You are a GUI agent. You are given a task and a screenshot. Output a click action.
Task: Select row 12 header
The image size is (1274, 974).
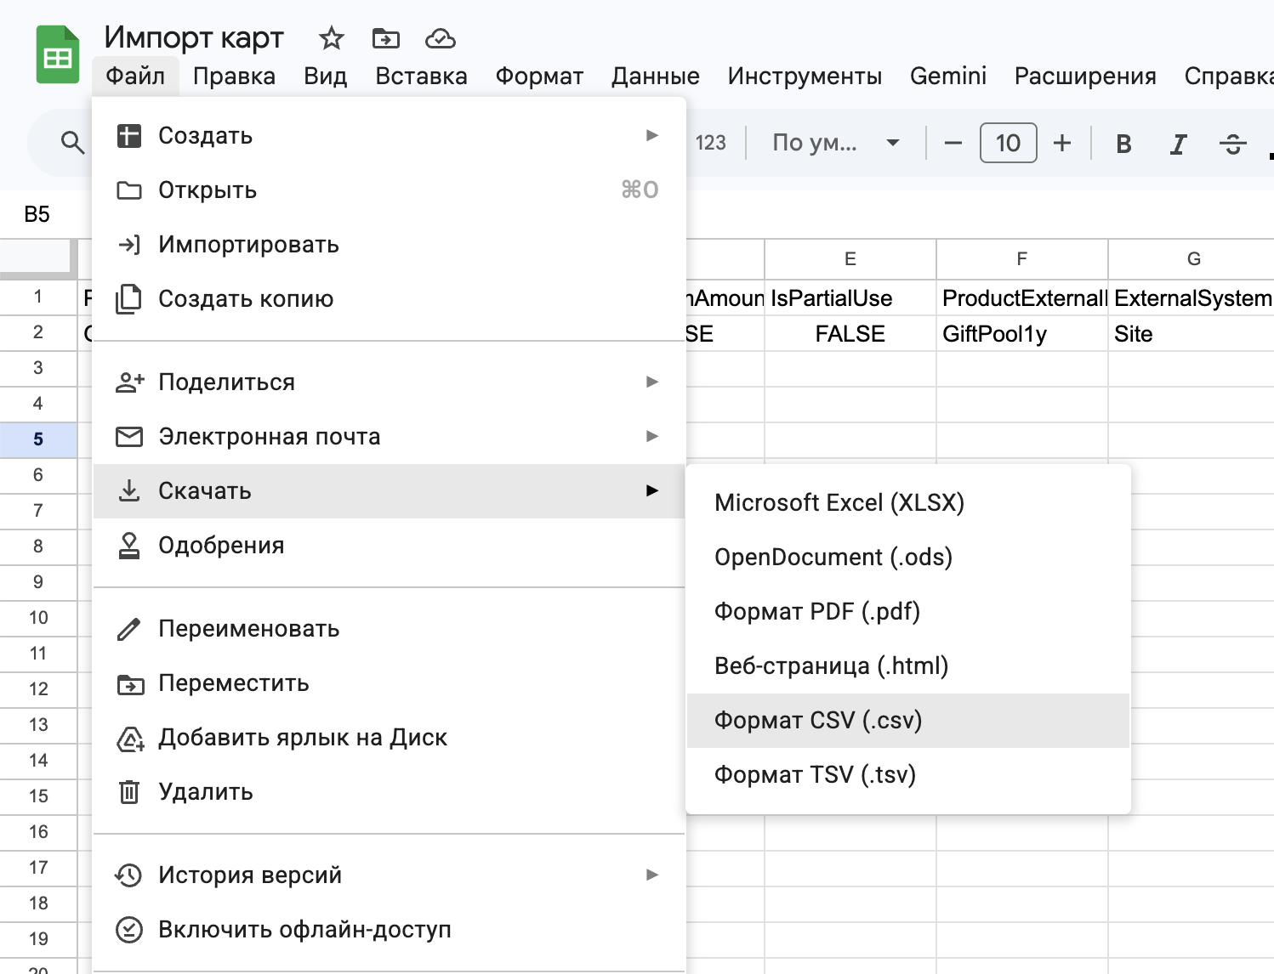[x=38, y=689]
